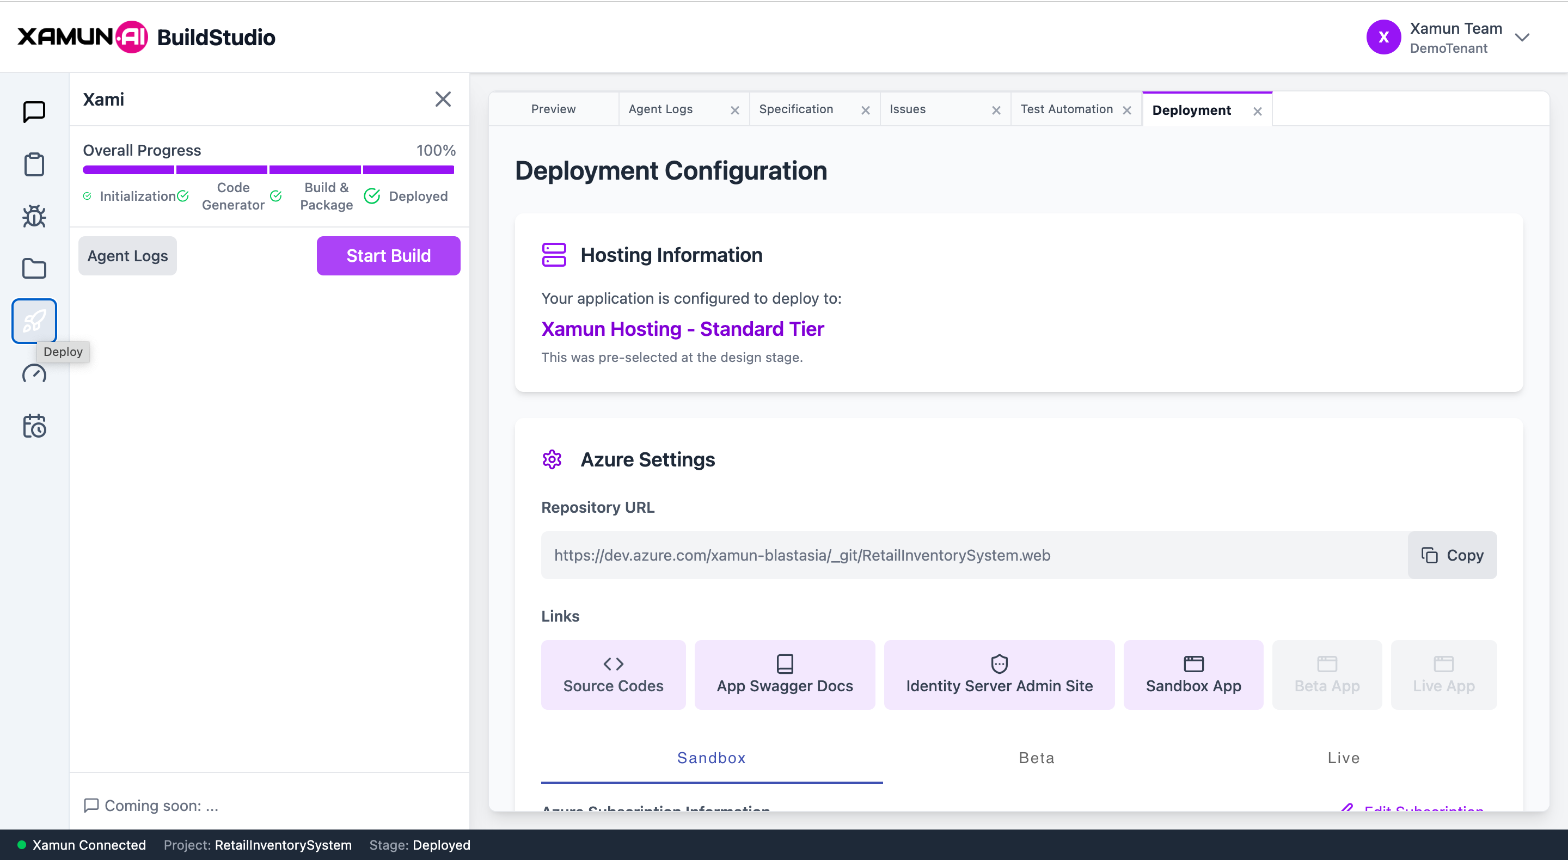Viewport: 1568px width, 860px height.
Task: Switch to the Agent Logs tab
Action: click(660, 109)
